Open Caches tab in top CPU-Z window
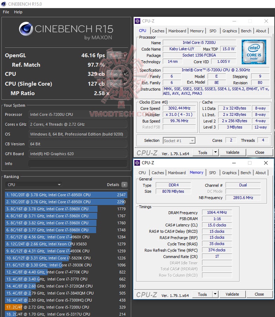275x317 pixels. [158, 31]
